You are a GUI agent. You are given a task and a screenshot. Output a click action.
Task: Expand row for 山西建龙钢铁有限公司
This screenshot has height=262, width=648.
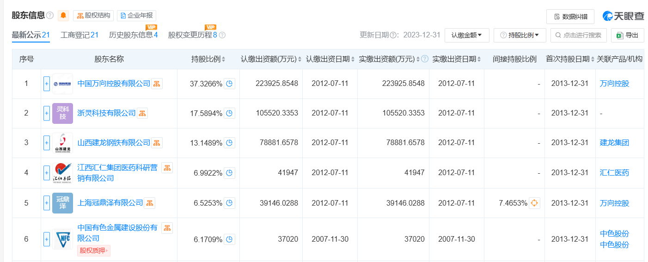46,143
